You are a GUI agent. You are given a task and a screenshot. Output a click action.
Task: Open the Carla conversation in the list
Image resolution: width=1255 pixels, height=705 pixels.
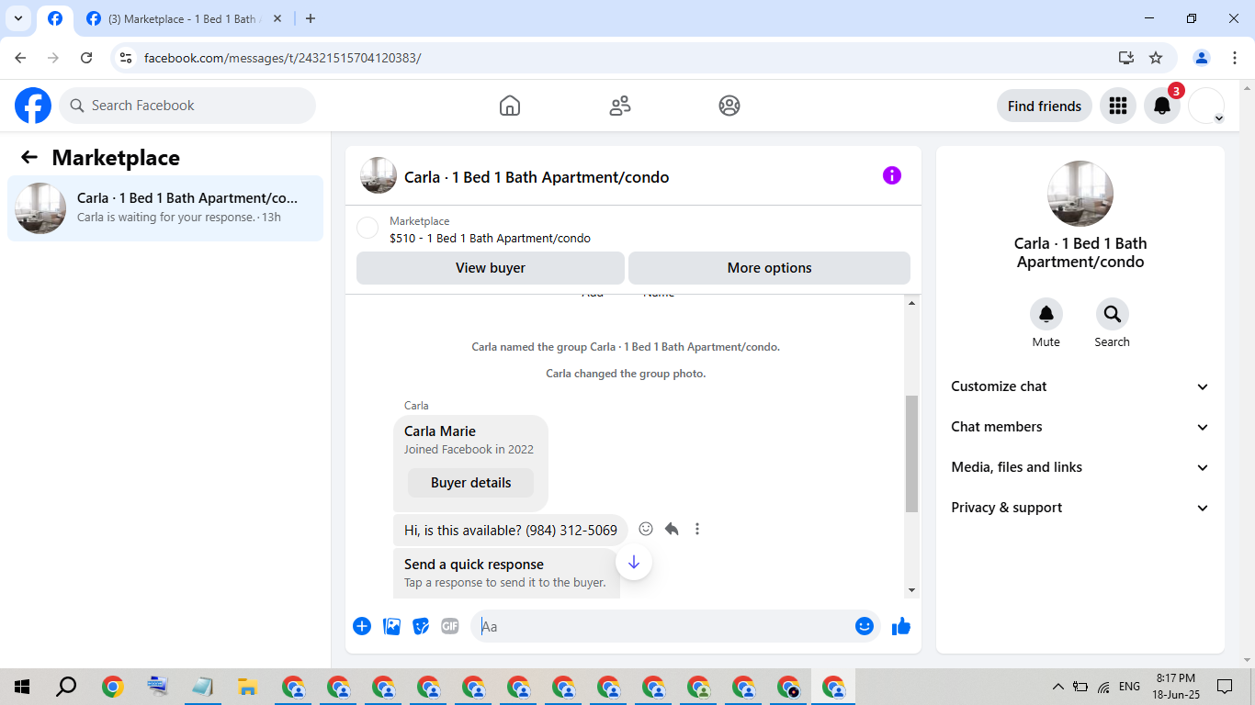coord(165,208)
